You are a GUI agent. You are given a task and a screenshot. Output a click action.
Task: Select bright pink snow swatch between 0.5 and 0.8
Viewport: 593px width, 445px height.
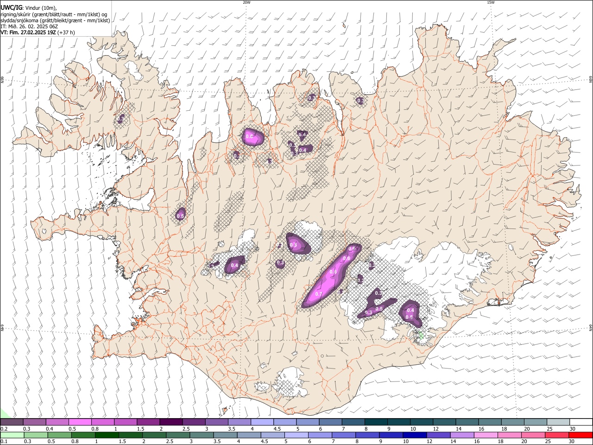point(80,422)
